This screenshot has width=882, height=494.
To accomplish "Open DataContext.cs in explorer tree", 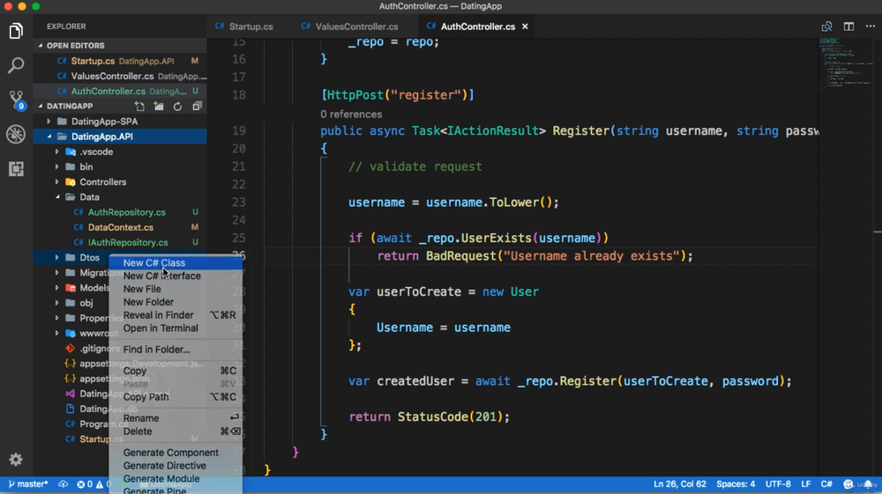I will [120, 227].
